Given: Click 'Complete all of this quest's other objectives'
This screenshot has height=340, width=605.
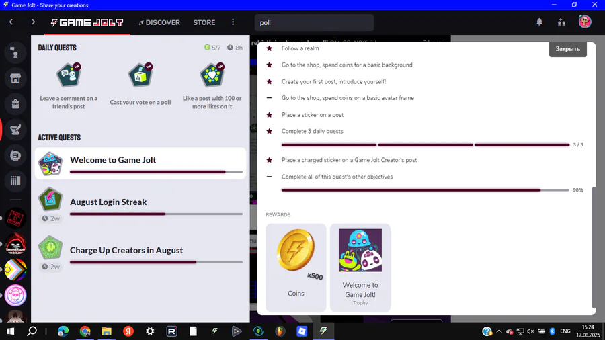Looking at the screenshot, I should point(337,177).
